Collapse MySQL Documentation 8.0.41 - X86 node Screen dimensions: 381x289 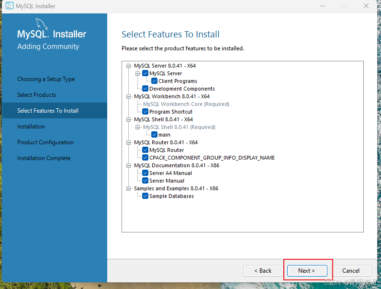click(128, 165)
